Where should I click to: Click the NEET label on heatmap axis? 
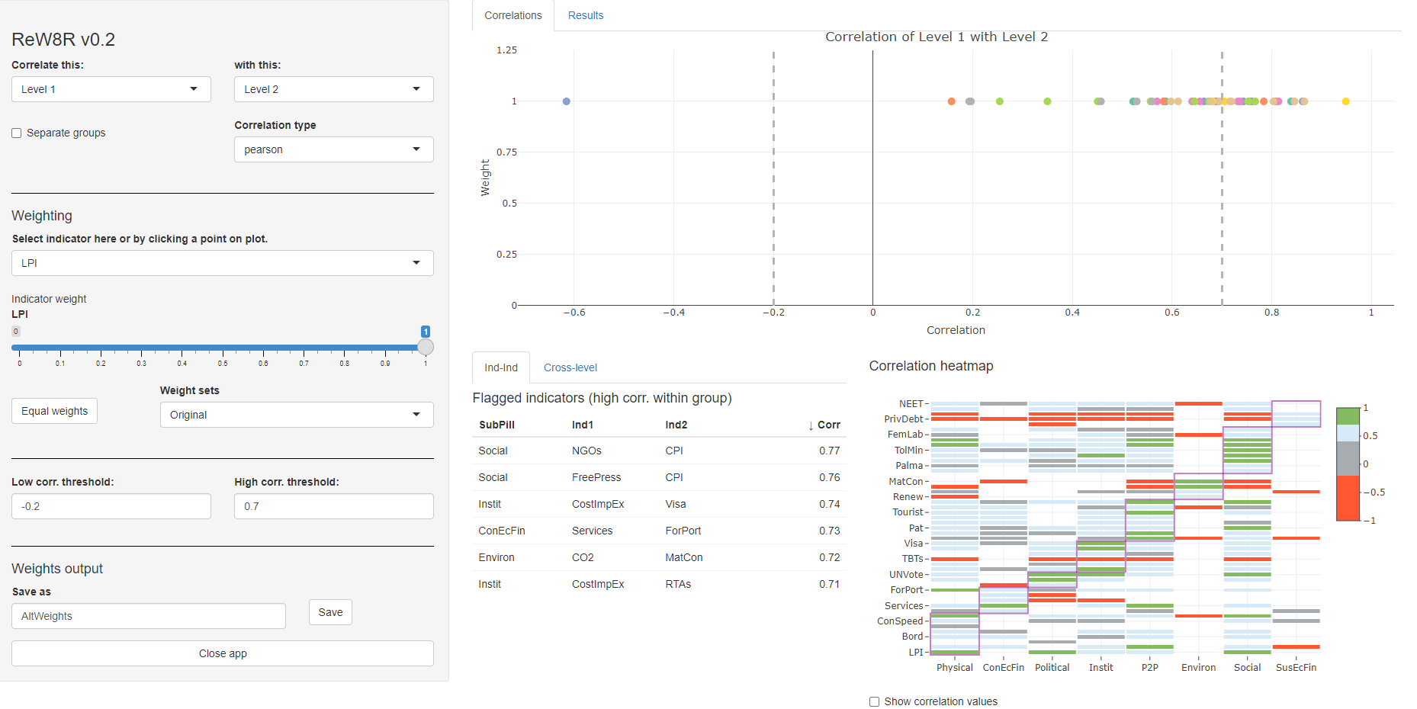(911, 403)
